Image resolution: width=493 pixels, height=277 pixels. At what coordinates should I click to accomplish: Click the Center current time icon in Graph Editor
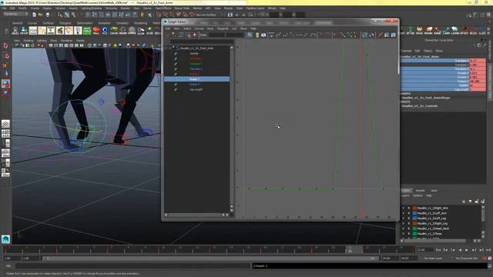(x=263, y=35)
